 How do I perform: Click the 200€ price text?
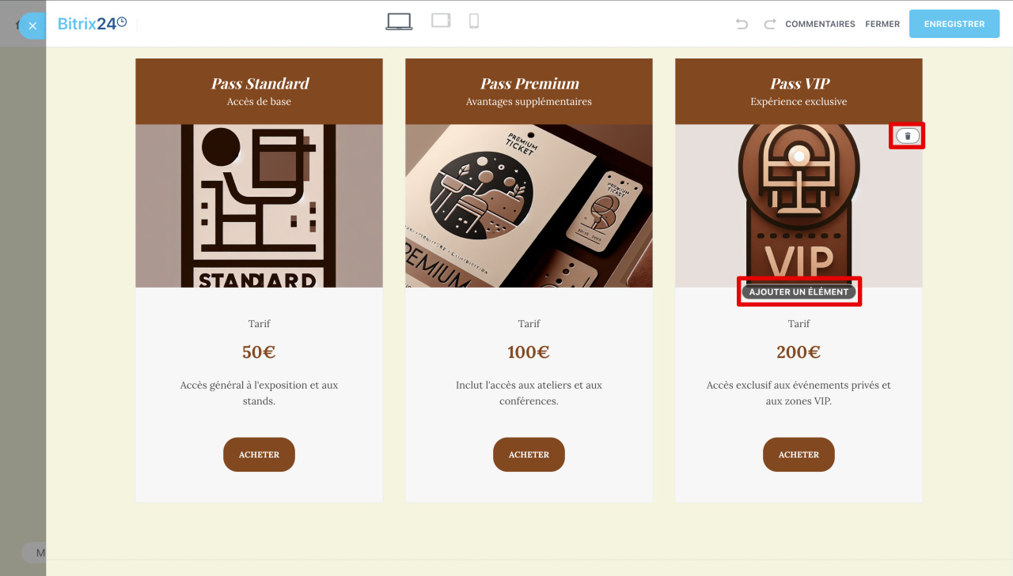tap(799, 352)
